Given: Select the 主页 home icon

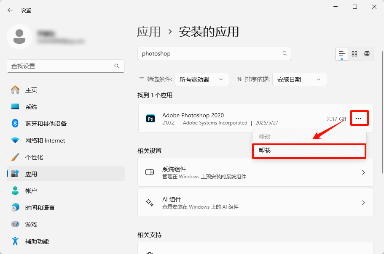Looking at the screenshot, I should tap(16, 90).
